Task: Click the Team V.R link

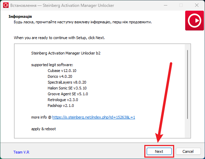Action: [21, 152]
